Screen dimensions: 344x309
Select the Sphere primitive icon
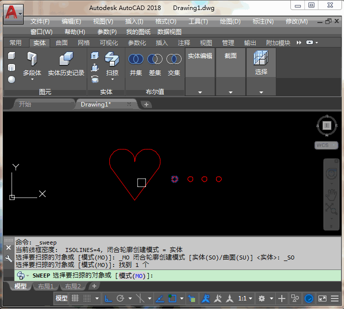pos(12,79)
